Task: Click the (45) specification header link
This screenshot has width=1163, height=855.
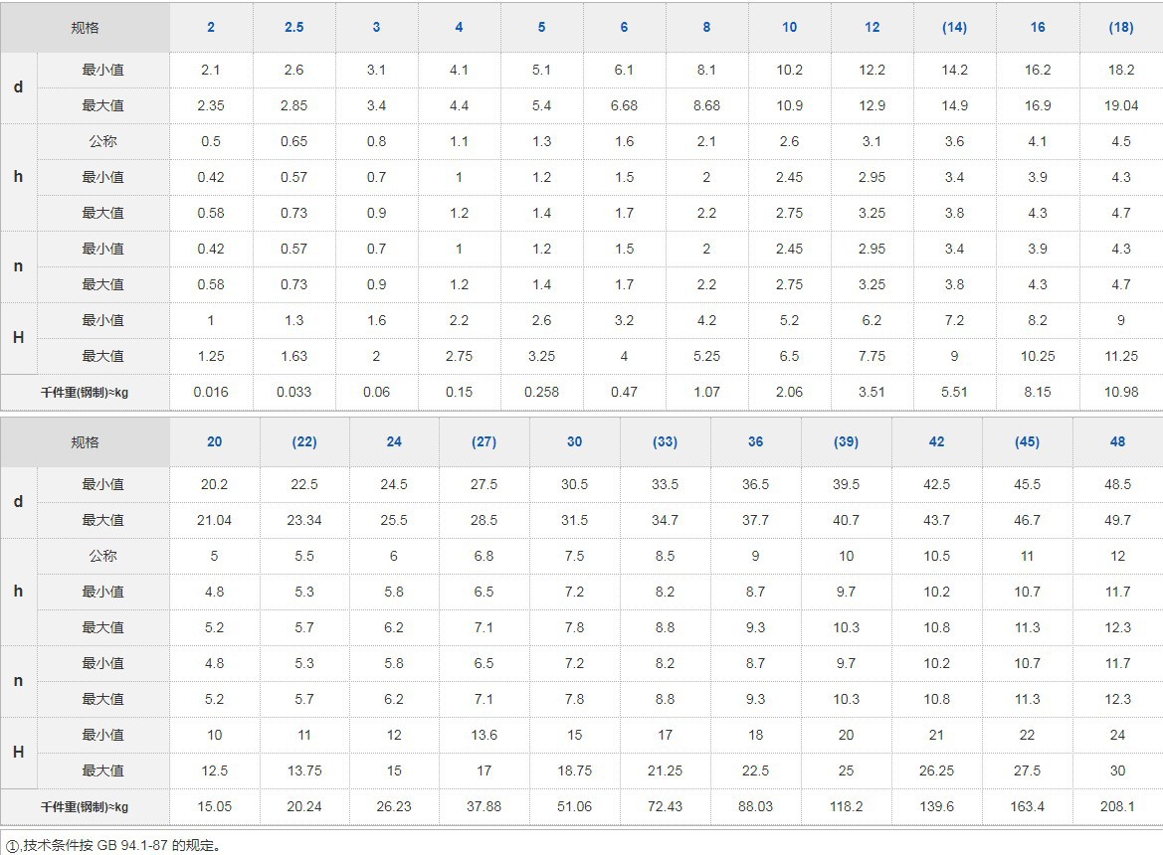Action: (x=1027, y=441)
